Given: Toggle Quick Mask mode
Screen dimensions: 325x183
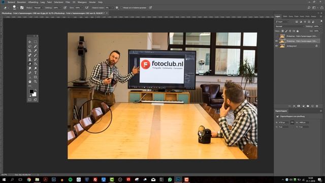Looking at the screenshot, I should coord(30,100).
